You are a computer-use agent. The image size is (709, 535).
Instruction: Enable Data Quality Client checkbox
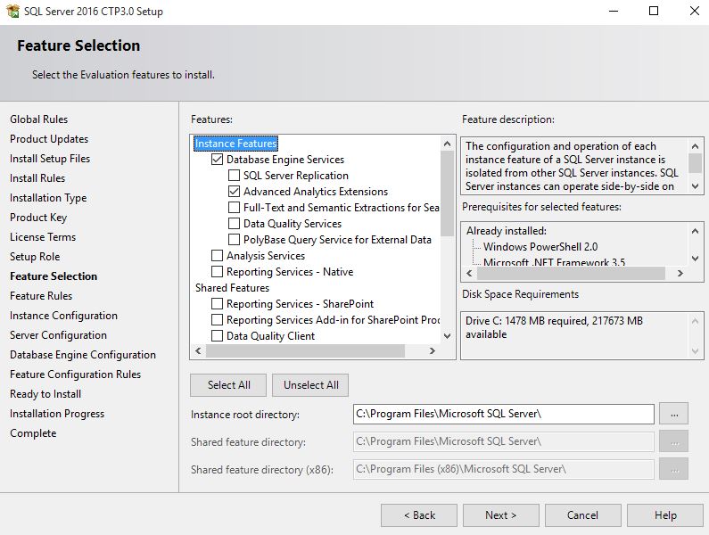pyautogui.click(x=217, y=335)
